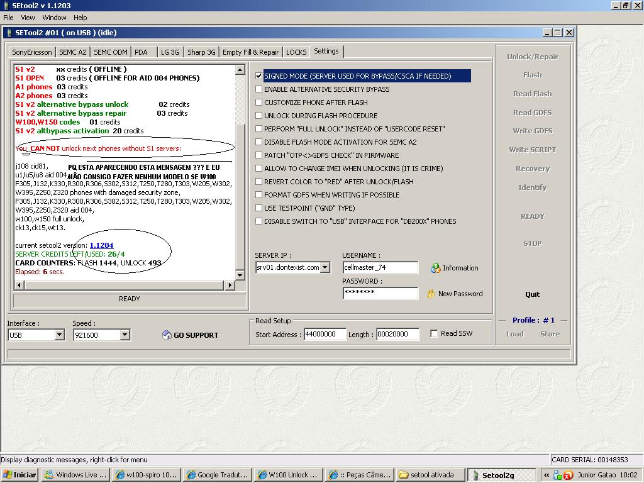This screenshot has height=483, width=644.
Task: Toggle the Read SSW checkbox
Action: [434, 333]
